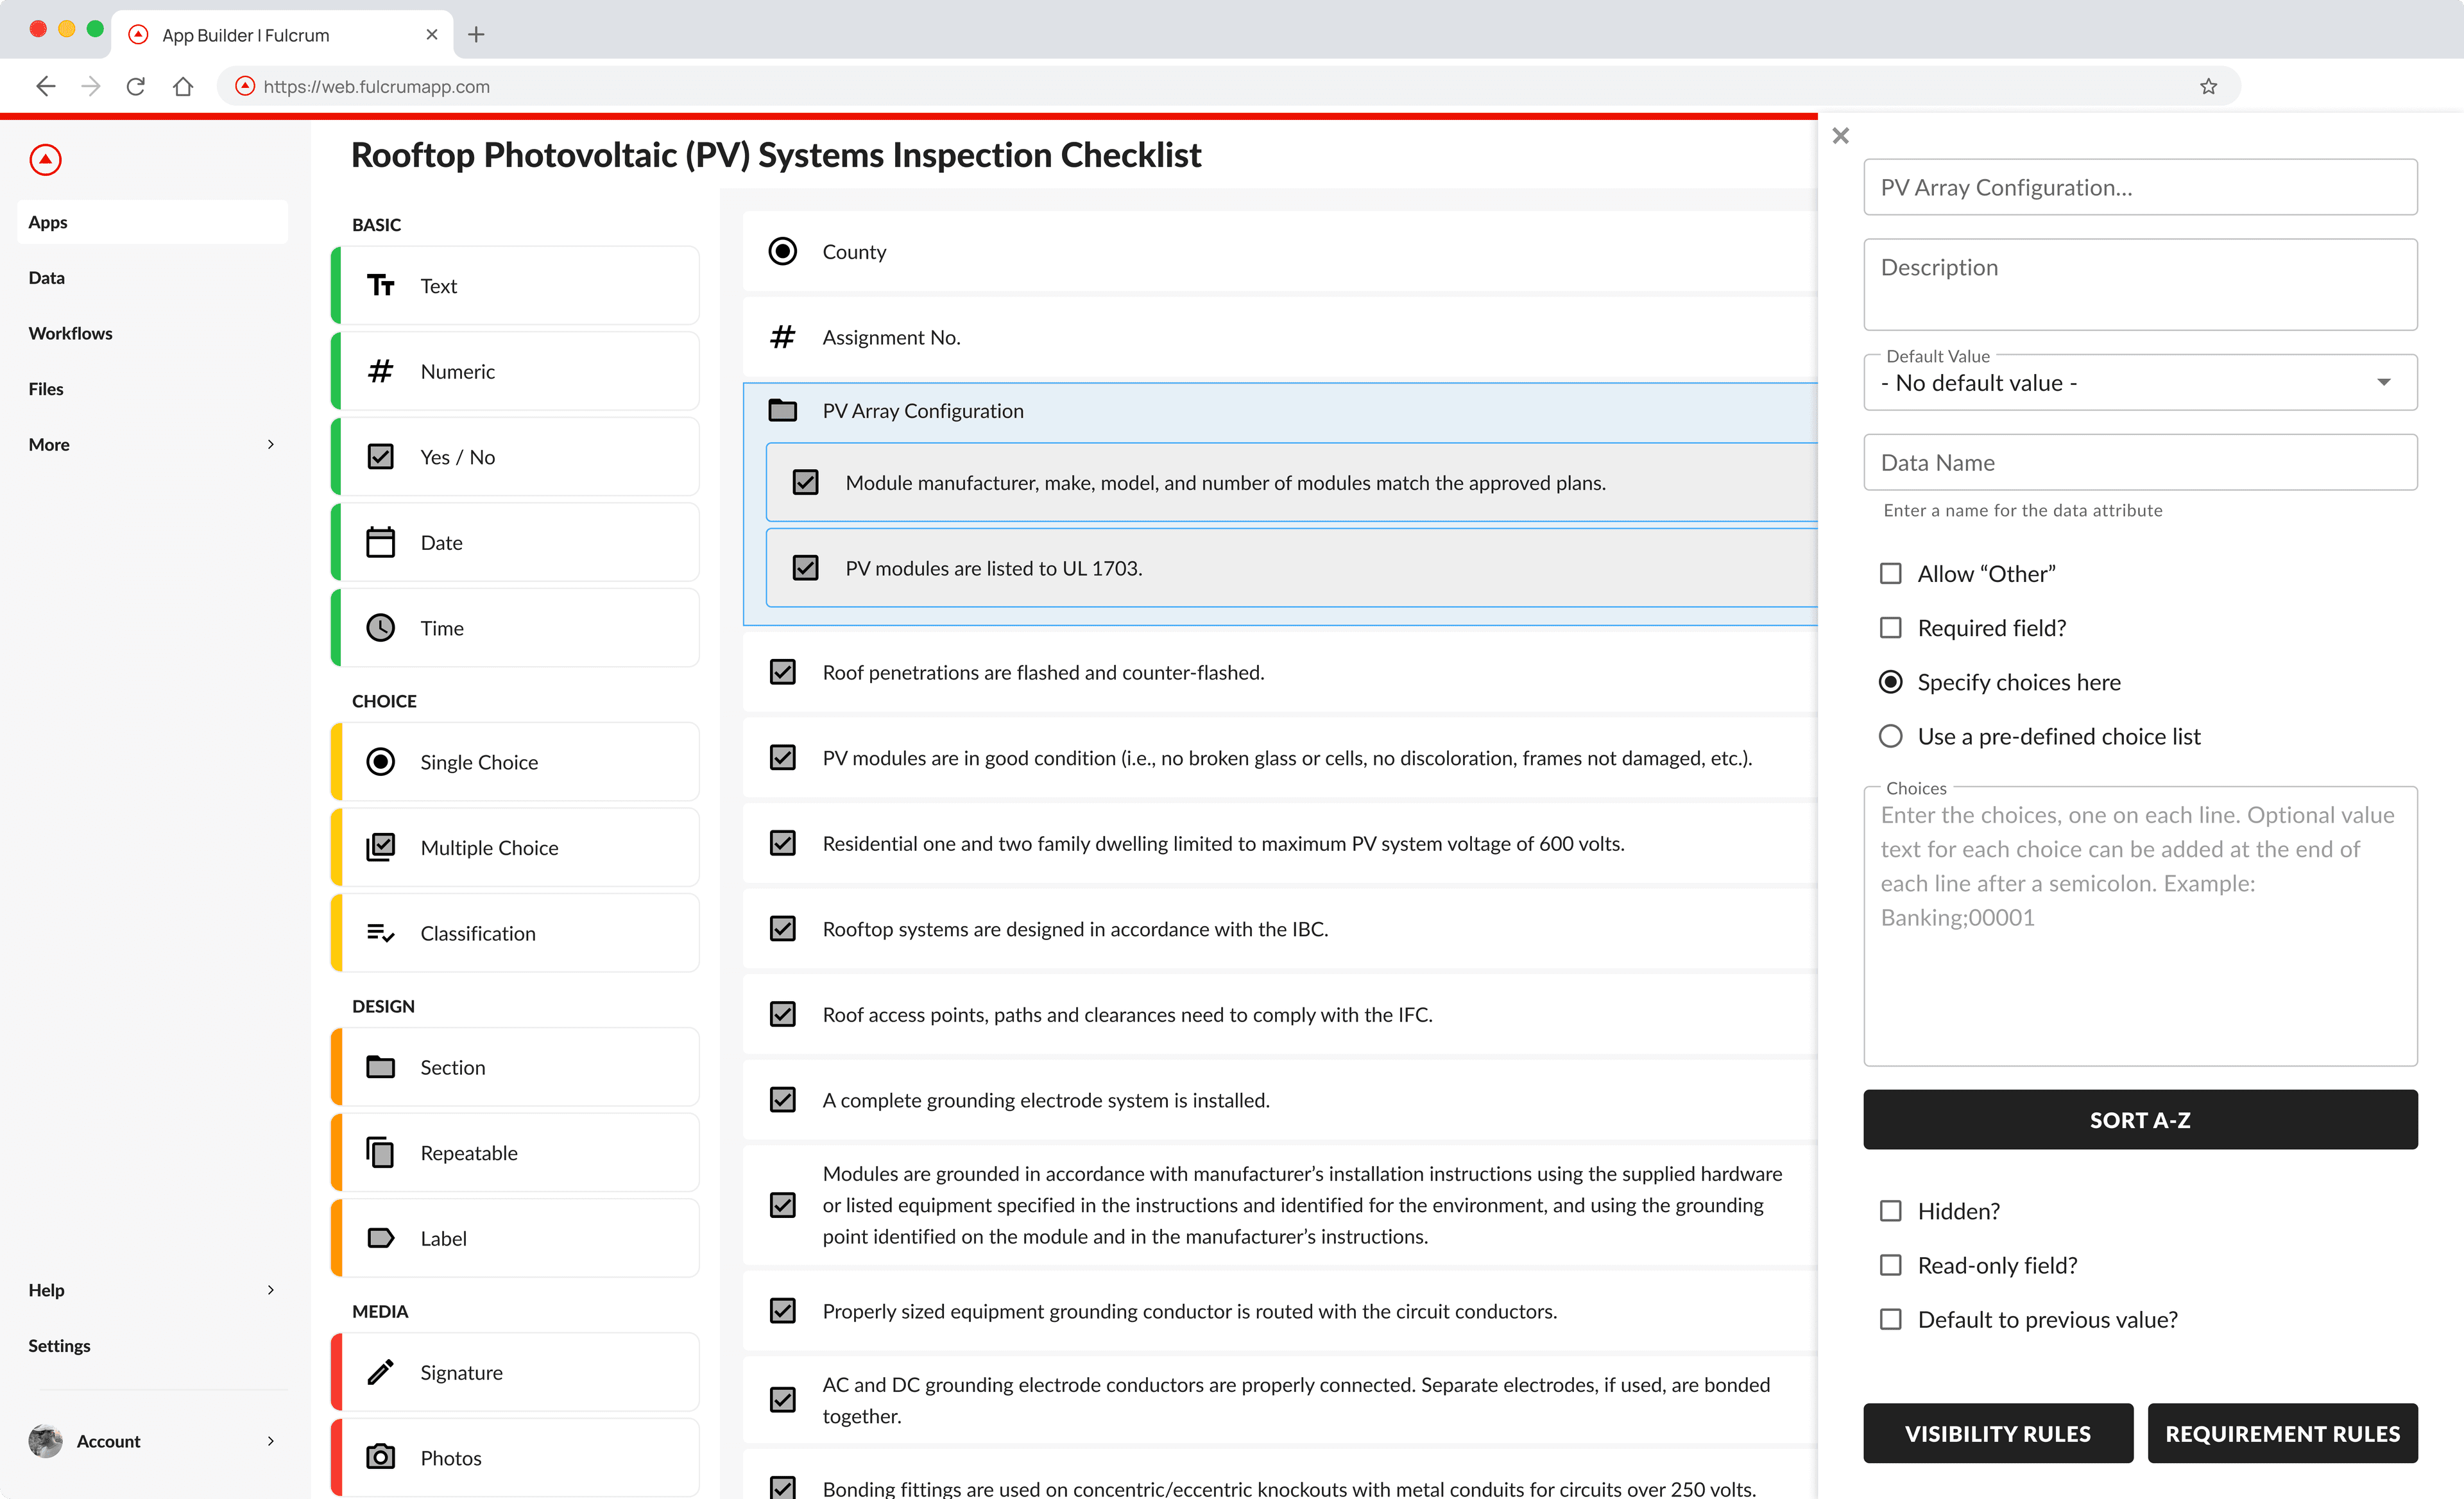Add a Photos field
This screenshot has width=2464, height=1499.
[514, 1457]
